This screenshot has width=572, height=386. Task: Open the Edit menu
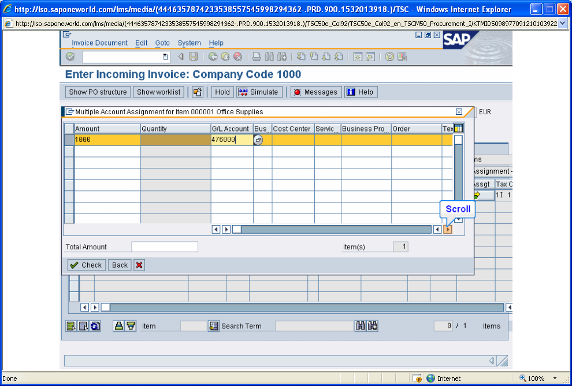141,43
